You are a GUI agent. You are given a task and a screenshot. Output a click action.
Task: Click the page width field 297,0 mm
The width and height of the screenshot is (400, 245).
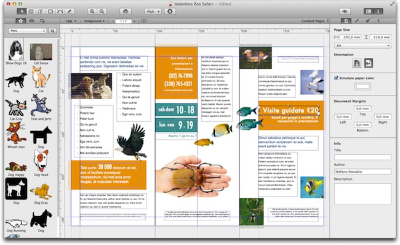click(x=351, y=38)
